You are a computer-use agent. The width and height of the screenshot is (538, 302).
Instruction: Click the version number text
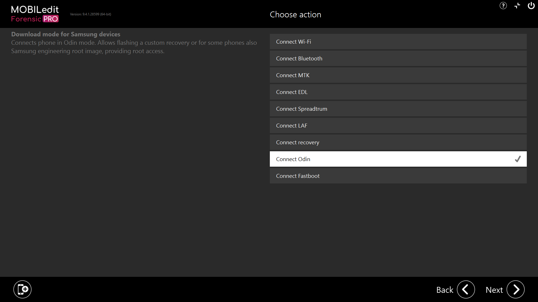[x=91, y=14]
